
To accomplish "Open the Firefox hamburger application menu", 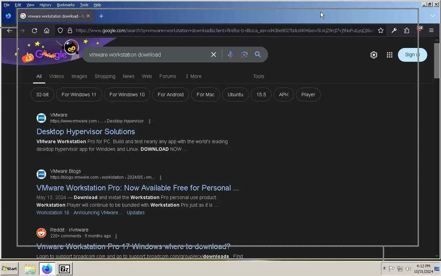I will pos(431,30).
